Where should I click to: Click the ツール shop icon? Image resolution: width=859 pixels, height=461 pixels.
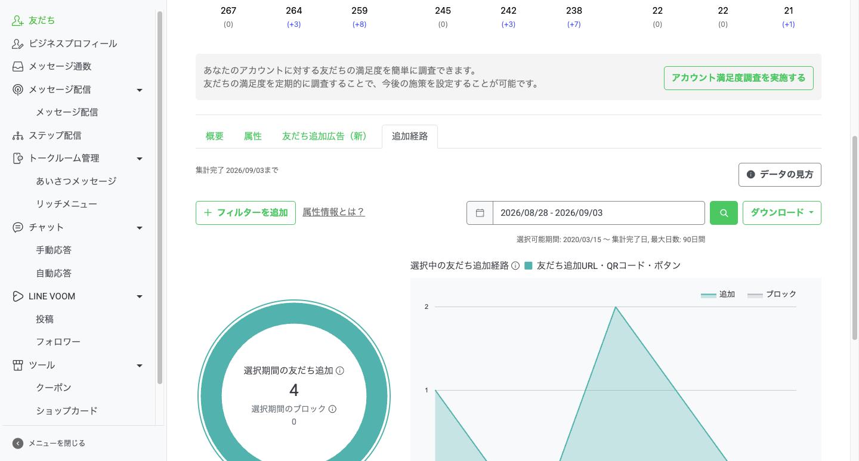click(18, 365)
